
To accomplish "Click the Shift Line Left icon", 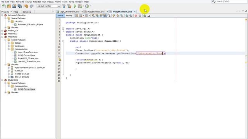I will 127,15.
